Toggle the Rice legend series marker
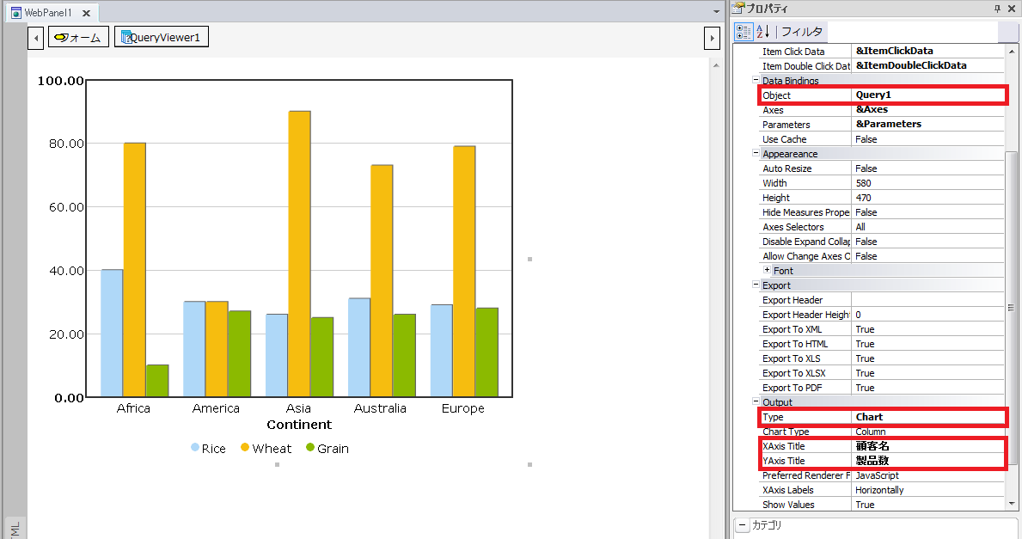This screenshot has width=1022, height=539. 196,448
